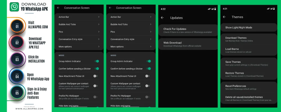Viewport: 281px width, 112px height.
Task: Disable Group Admin Indicator in second Conversation Screen
Action: [149, 61]
